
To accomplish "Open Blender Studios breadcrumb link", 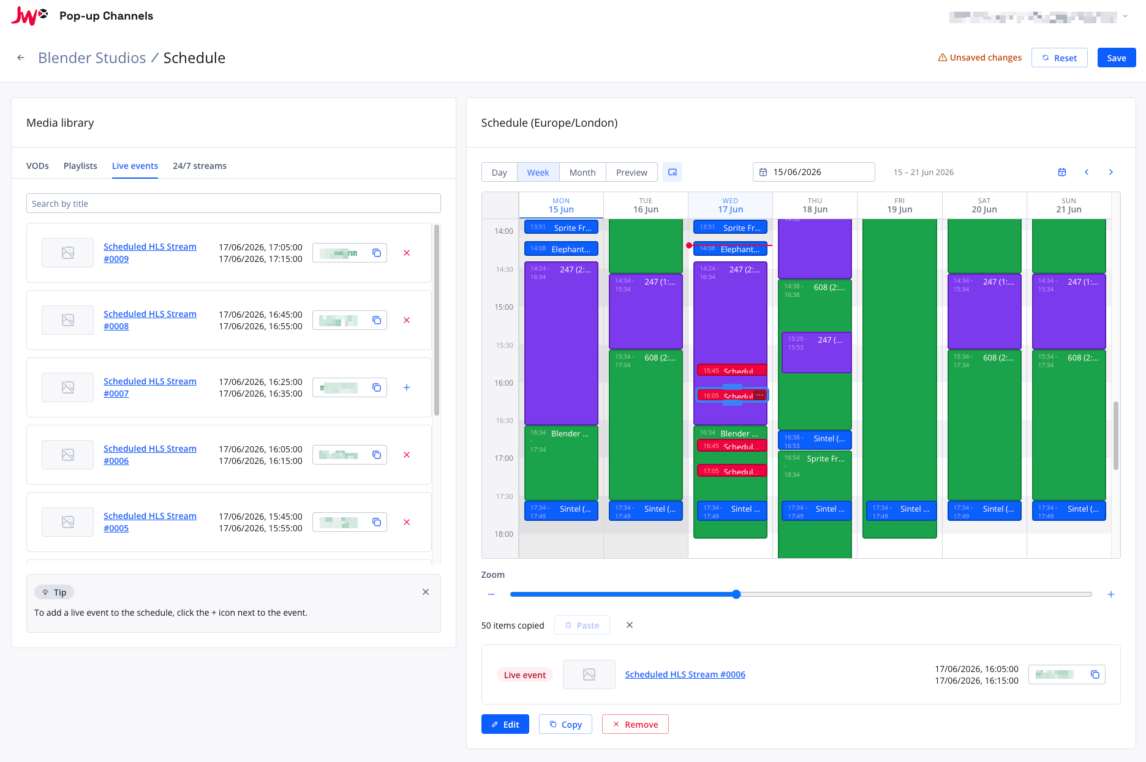I will point(92,58).
